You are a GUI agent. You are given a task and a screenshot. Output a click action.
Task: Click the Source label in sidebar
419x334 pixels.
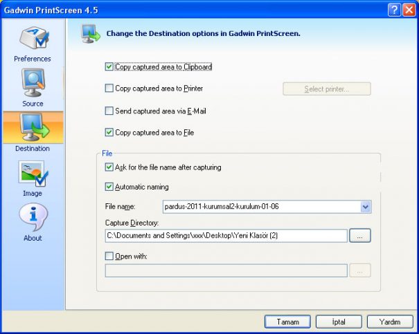33,104
